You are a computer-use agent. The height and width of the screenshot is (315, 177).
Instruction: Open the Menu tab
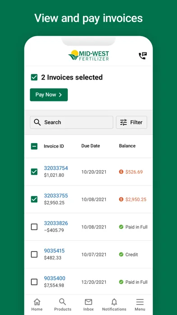(x=140, y=305)
